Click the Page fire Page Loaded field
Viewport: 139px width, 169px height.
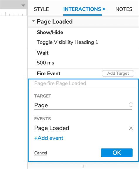(x=83, y=83)
